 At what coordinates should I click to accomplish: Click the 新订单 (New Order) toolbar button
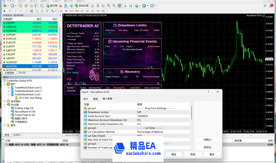tap(52, 6)
